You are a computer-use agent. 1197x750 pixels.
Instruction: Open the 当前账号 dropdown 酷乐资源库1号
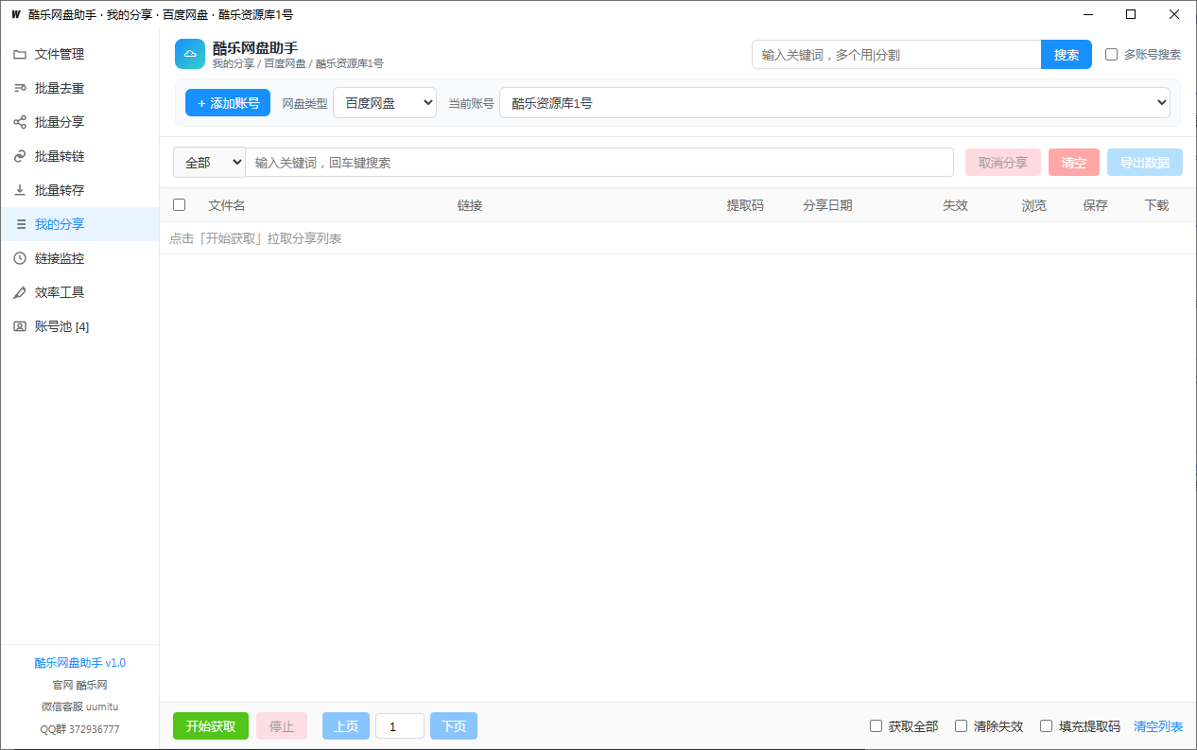click(835, 103)
